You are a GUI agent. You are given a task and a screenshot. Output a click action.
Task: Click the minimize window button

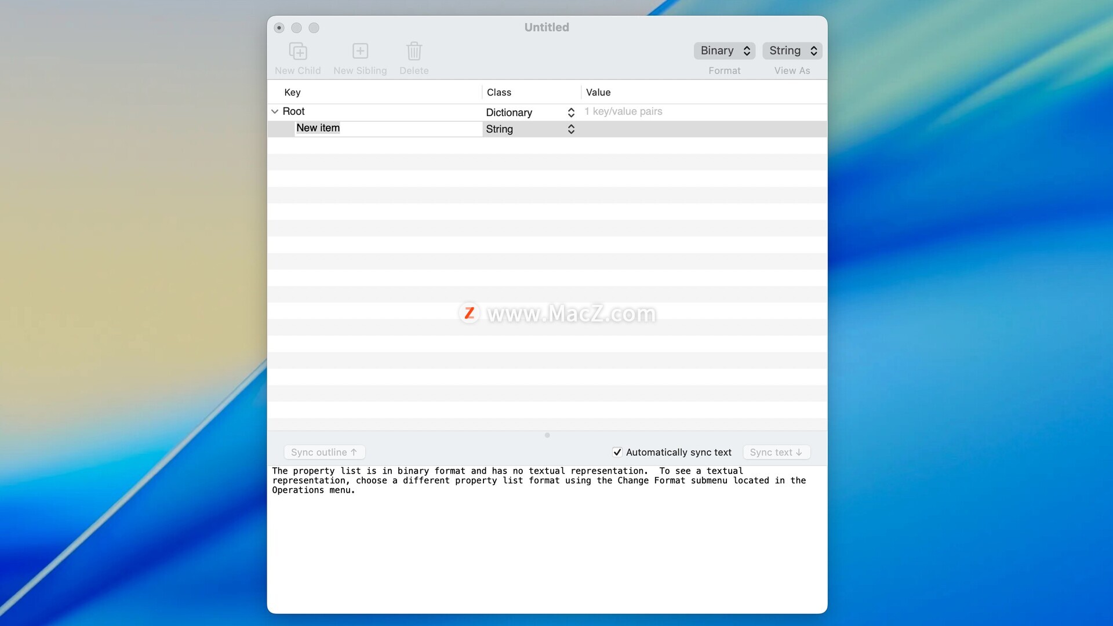296,28
